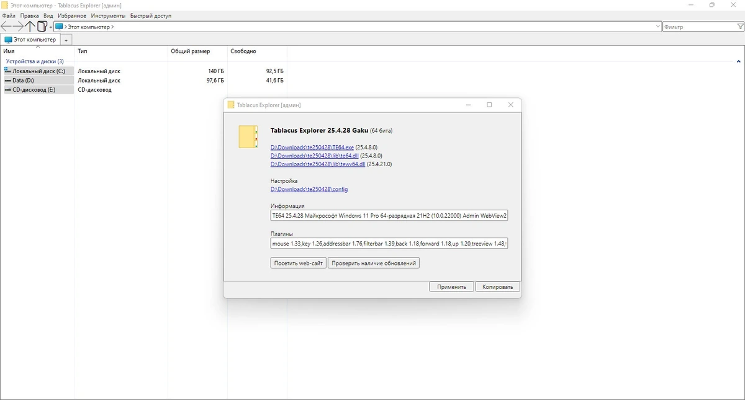Viewport: 745px width, 400px height.
Task: Click the small arrow beside the toolbar icons
Action: (50, 27)
